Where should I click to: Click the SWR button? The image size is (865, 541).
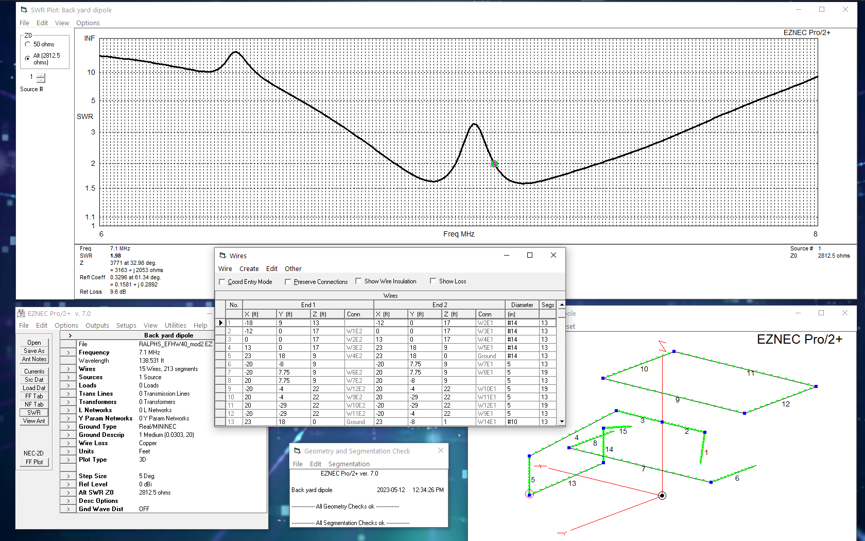(x=34, y=413)
